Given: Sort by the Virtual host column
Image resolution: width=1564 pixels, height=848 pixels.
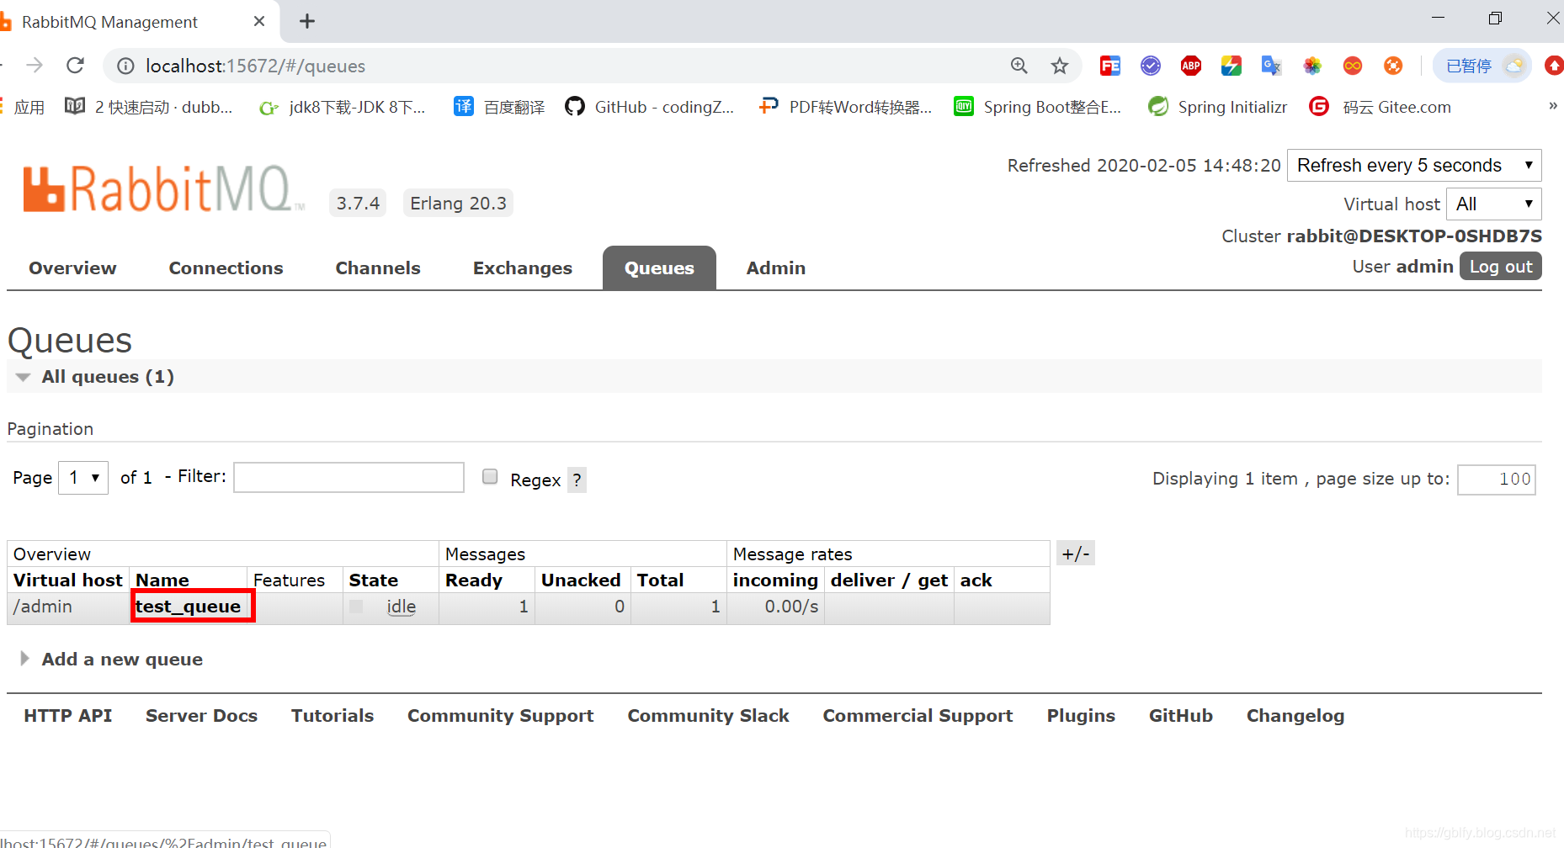Looking at the screenshot, I should coord(68,580).
